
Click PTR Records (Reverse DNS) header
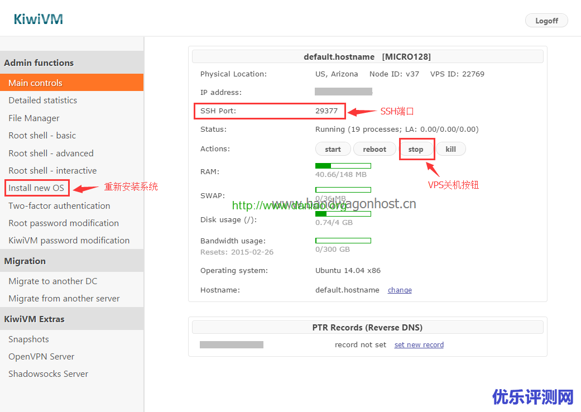coord(367,328)
